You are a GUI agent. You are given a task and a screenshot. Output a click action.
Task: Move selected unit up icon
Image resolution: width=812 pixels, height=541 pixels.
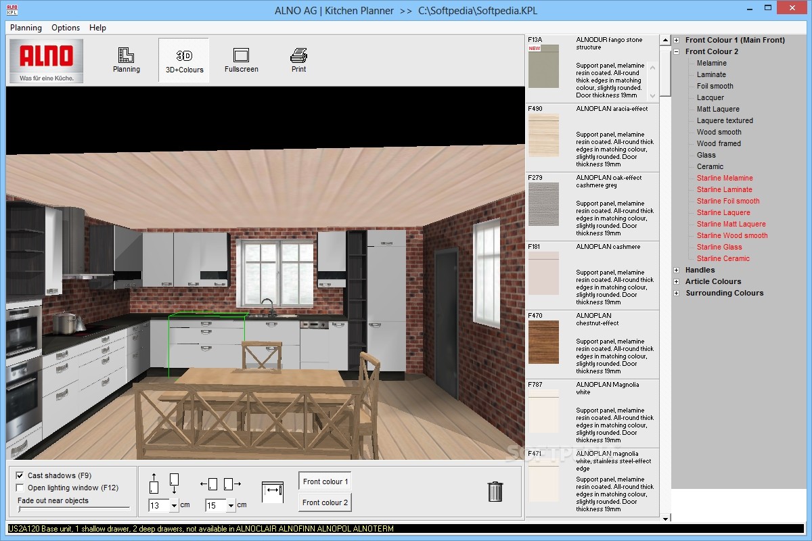click(154, 484)
